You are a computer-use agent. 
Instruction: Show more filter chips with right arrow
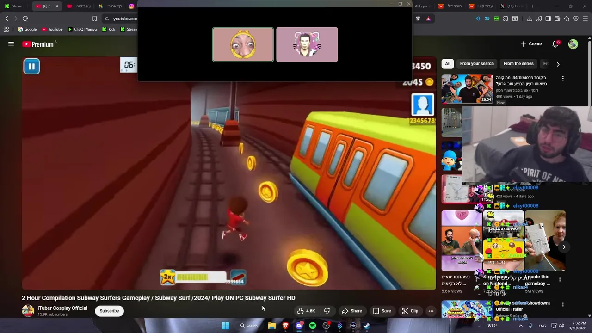pos(558,64)
